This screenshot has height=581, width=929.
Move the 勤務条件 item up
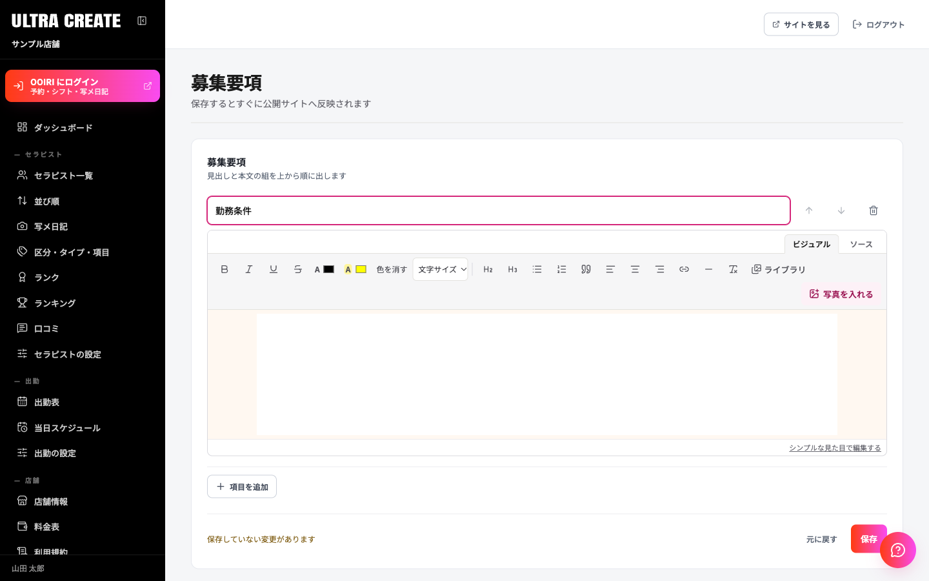(809, 210)
